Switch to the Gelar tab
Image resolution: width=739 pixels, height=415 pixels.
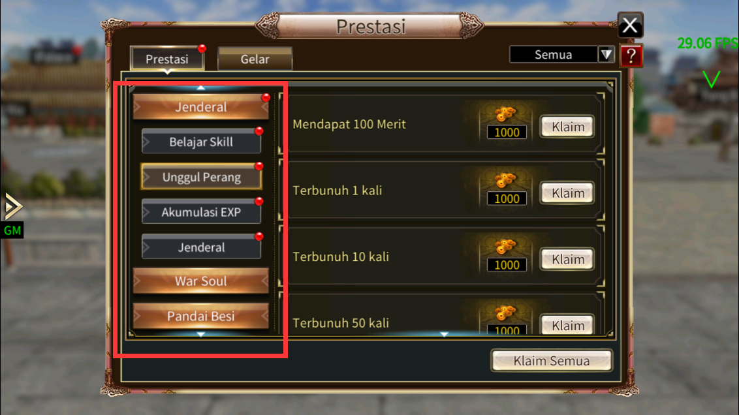[x=255, y=59]
